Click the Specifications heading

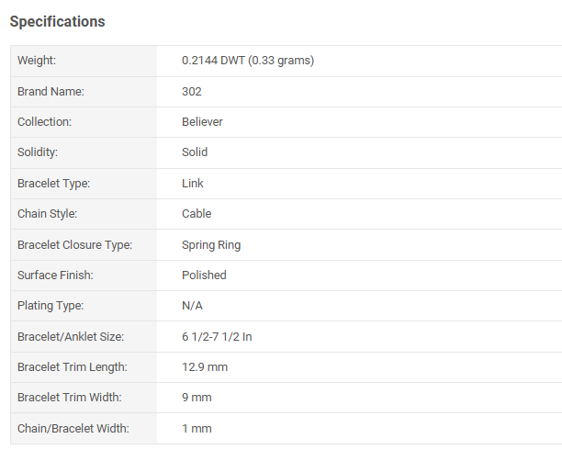click(57, 21)
